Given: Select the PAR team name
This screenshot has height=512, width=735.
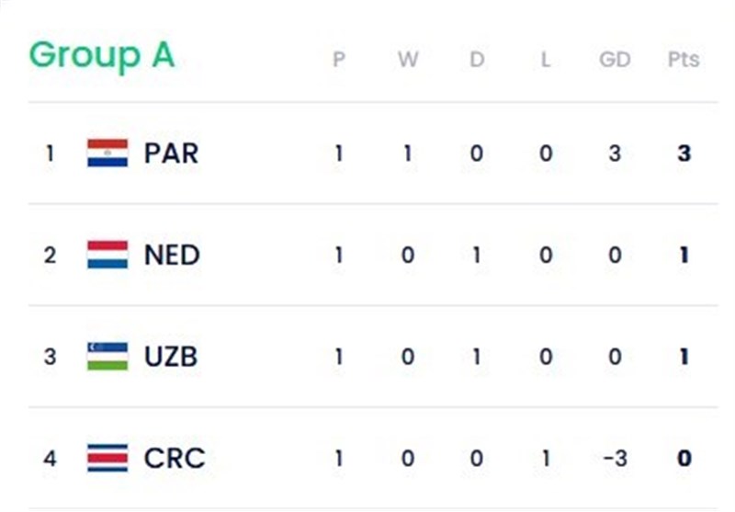Looking at the screenshot, I should pyautogui.click(x=171, y=153).
